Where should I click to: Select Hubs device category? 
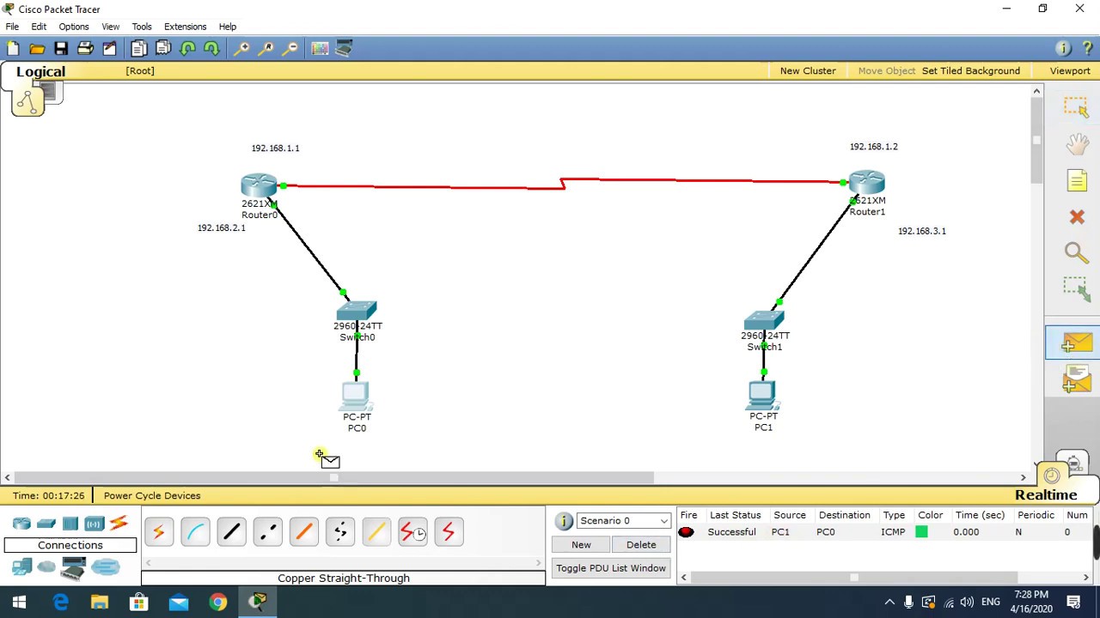pyautogui.click(x=70, y=524)
